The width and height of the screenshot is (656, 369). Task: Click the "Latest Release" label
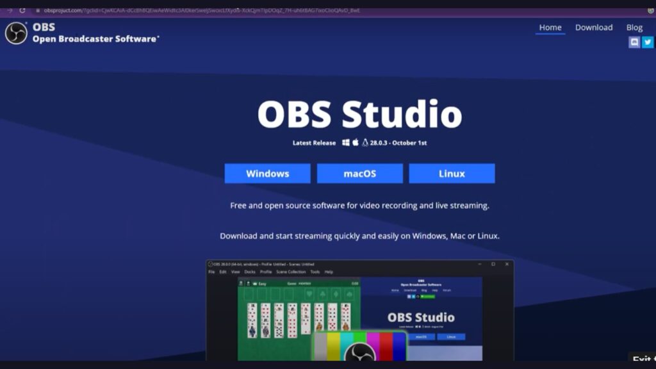pyautogui.click(x=314, y=143)
